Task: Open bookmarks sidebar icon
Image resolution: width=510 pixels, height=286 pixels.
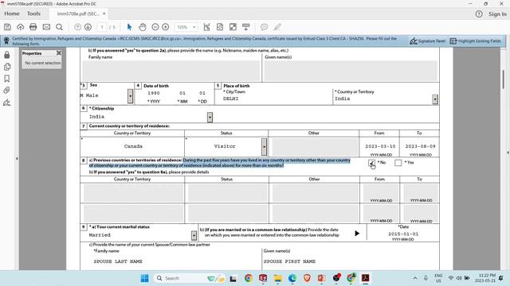Action: click(7, 79)
